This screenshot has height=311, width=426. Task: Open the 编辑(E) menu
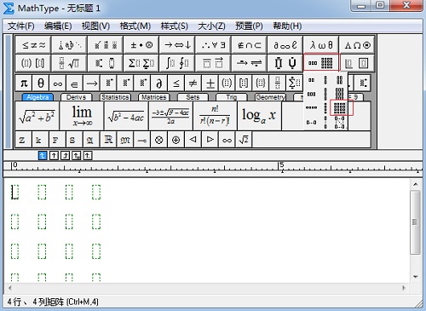(x=58, y=26)
